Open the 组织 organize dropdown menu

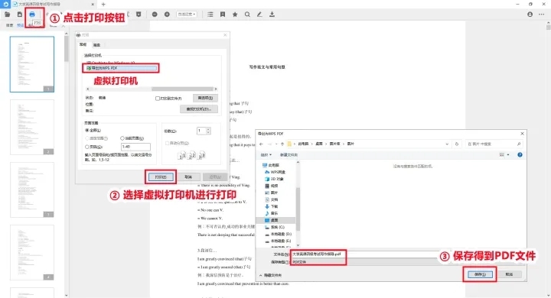pyautogui.click(x=266, y=155)
